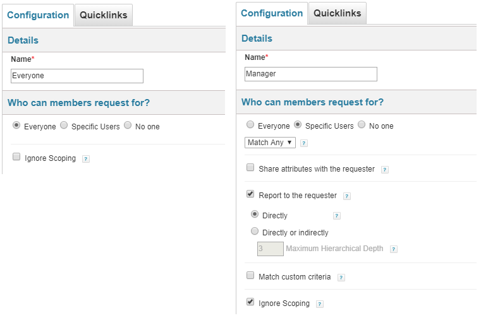Open Ignore Scoping help in Manager panel
The height and width of the screenshot is (318, 481).
(x=319, y=304)
